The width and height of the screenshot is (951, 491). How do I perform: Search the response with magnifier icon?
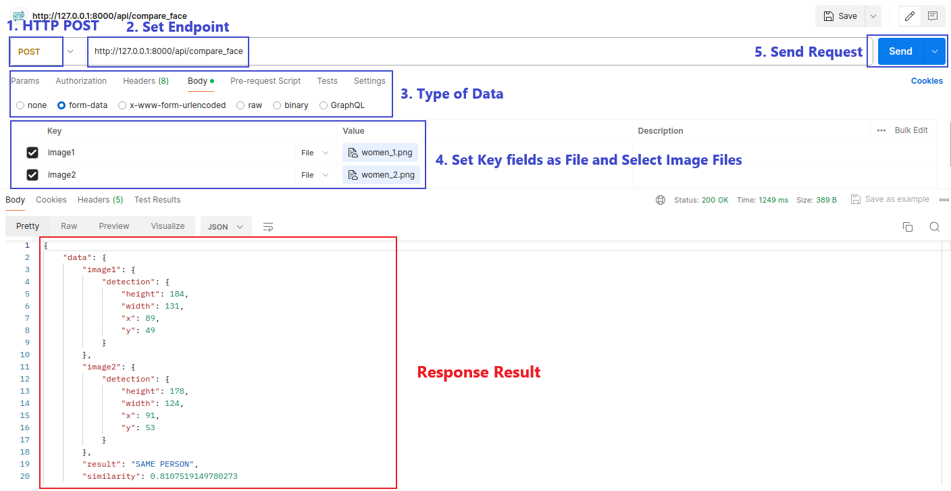[935, 227]
